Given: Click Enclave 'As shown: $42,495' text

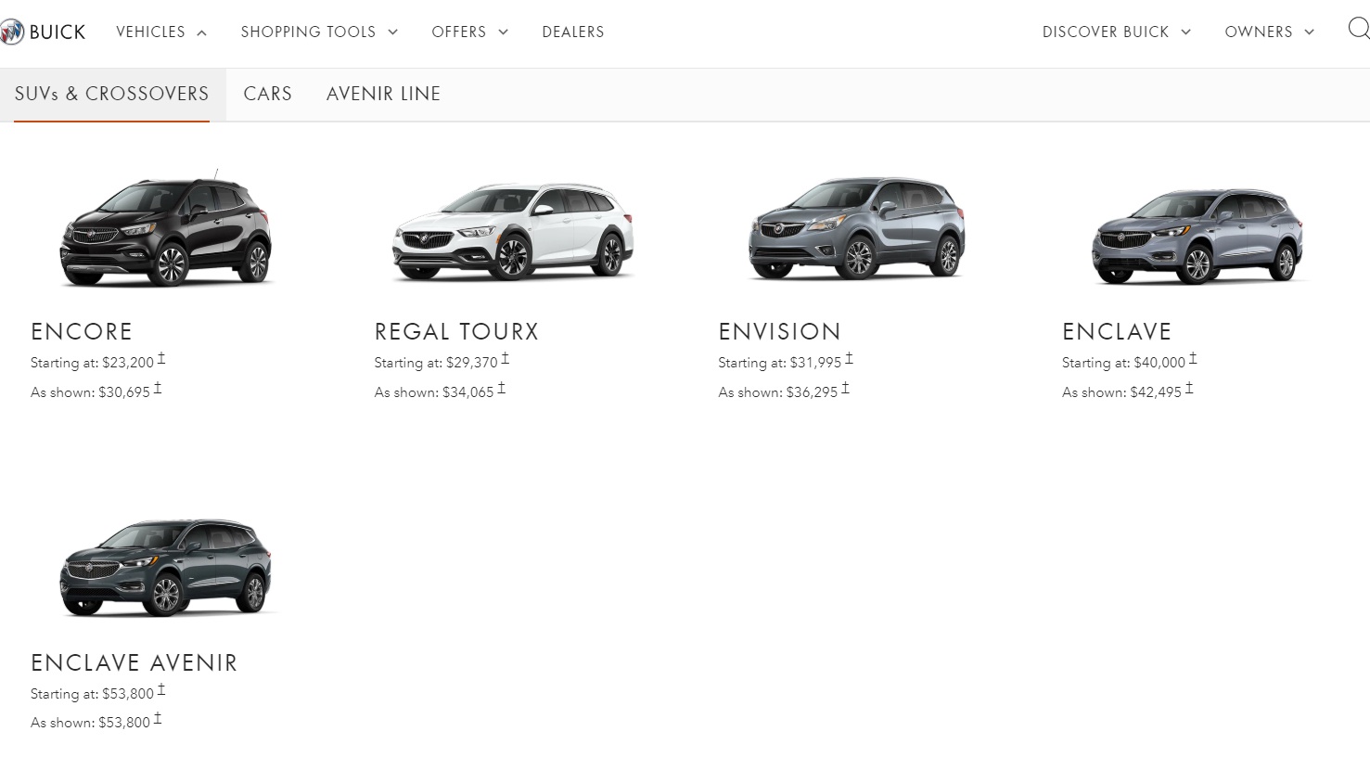Looking at the screenshot, I should point(1122,392).
